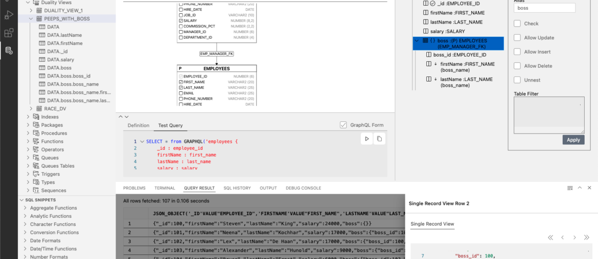Viewport: 598px width, 259px height.
Task: Click into the Table Filter text area
Action: pyautogui.click(x=549, y=115)
